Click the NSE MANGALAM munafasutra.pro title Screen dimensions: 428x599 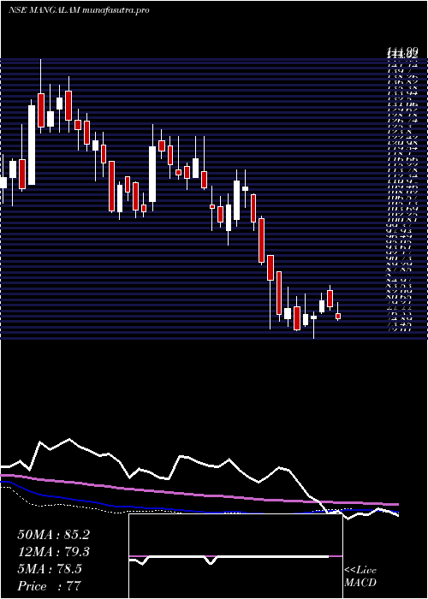(x=79, y=10)
